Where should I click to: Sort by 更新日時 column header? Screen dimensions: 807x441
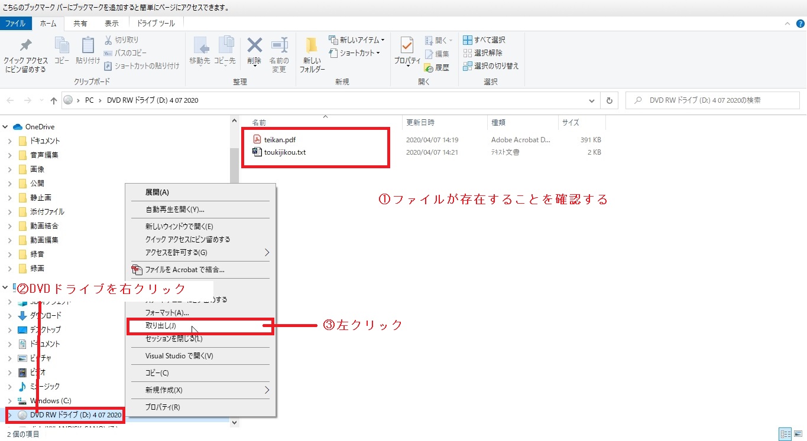(x=420, y=123)
